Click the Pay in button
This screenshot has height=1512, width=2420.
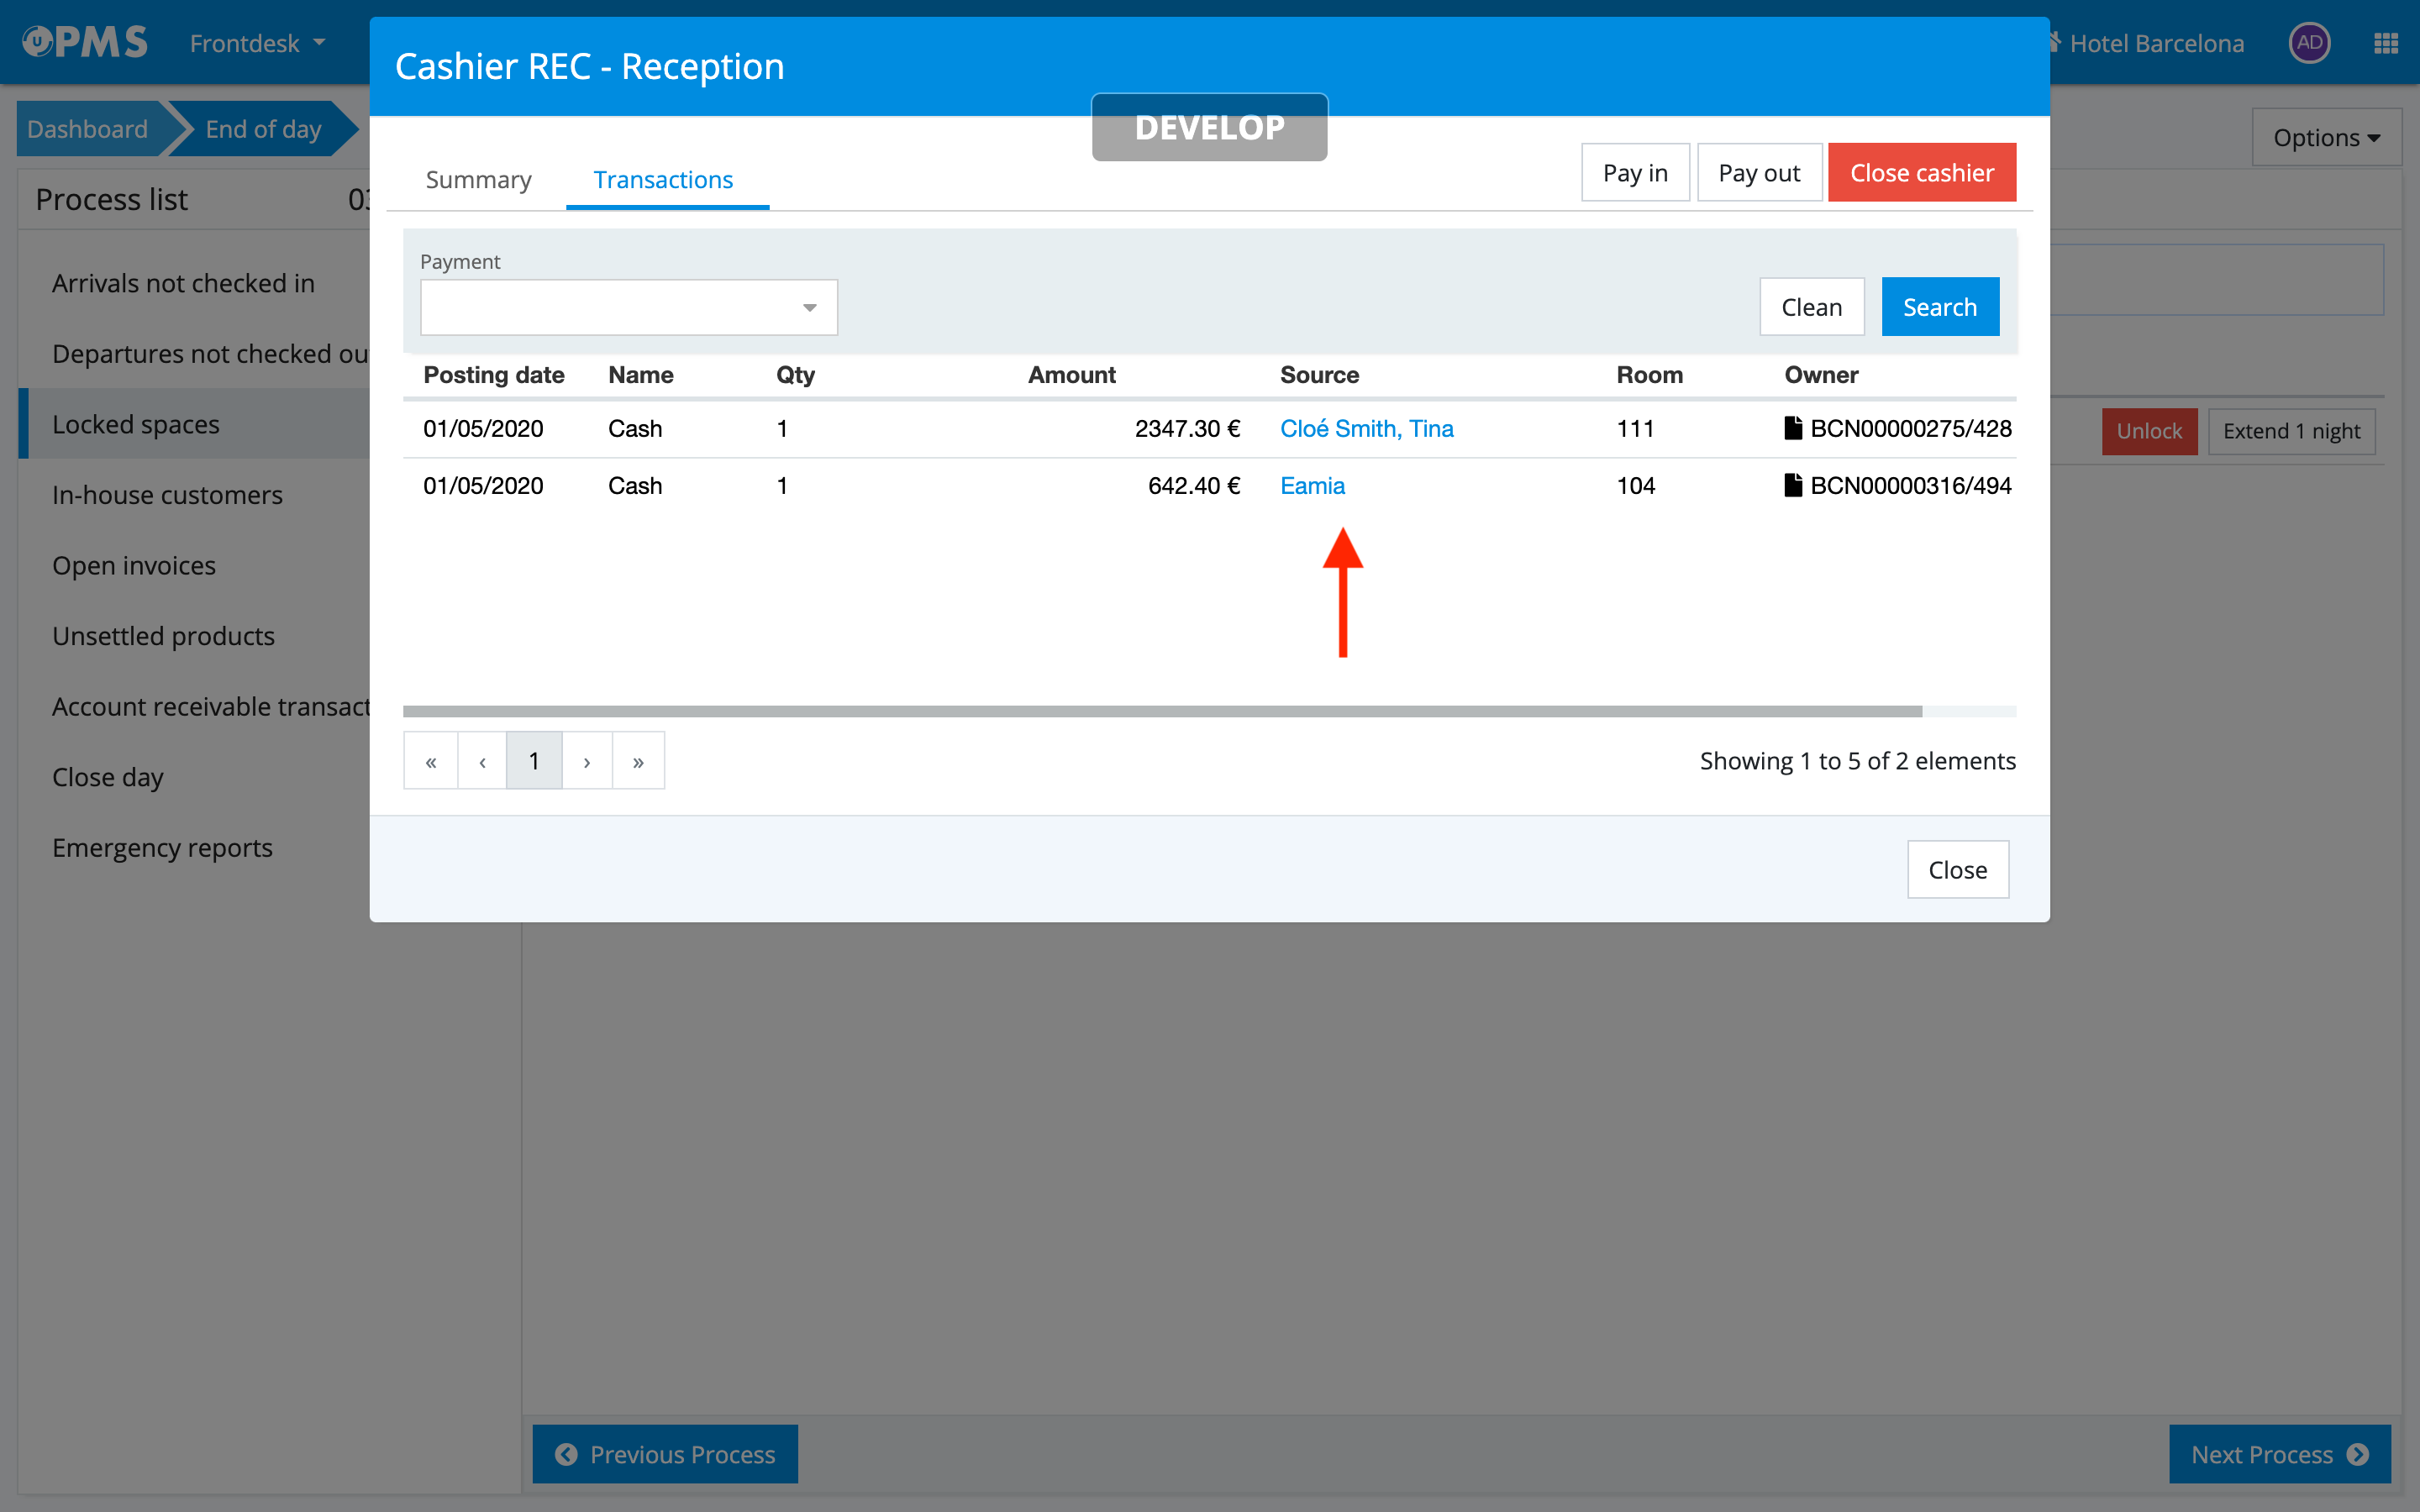click(1634, 173)
